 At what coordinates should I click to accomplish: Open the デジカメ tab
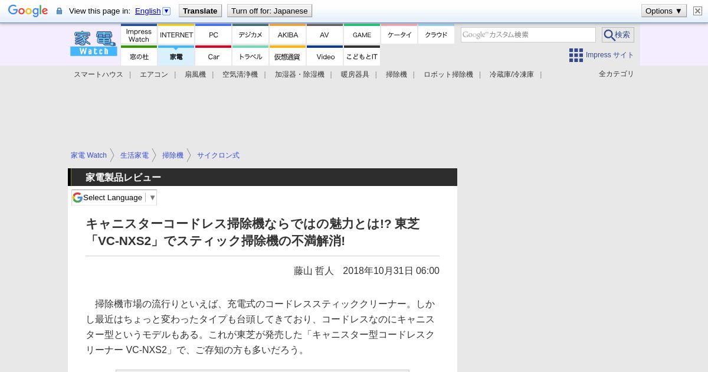click(x=250, y=35)
